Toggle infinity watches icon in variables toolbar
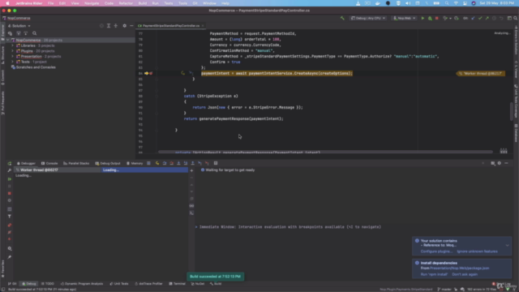519x292 pixels. [x=191, y=205]
